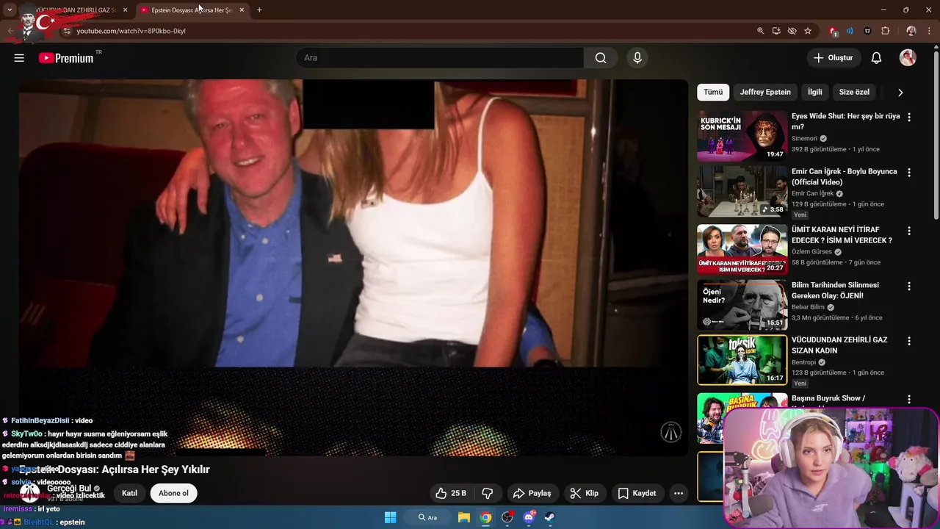The image size is (940, 529).
Task: Click the Abone ol subscribe button
Action: (x=173, y=493)
